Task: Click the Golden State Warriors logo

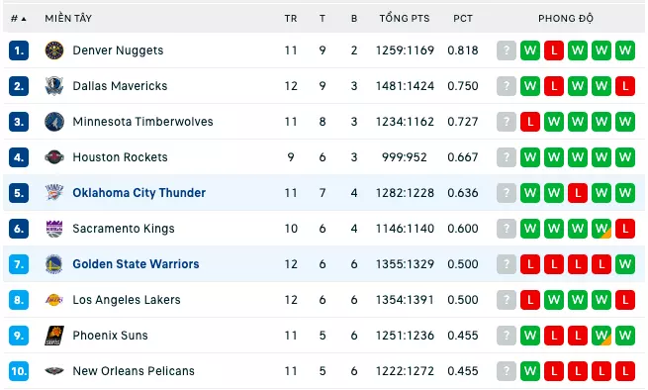Action: coord(54,264)
